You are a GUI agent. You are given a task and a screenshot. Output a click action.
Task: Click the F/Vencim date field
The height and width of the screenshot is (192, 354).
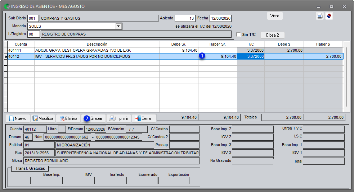(x=136, y=129)
